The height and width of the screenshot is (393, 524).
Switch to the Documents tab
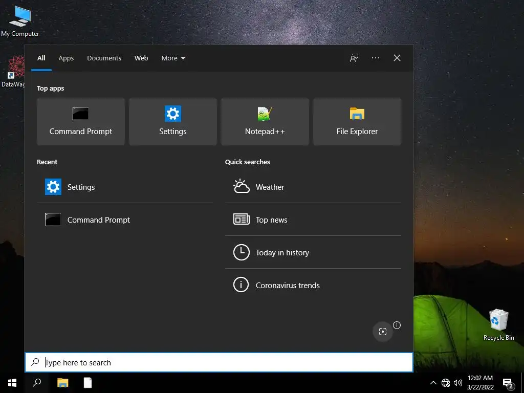pos(104,58)
